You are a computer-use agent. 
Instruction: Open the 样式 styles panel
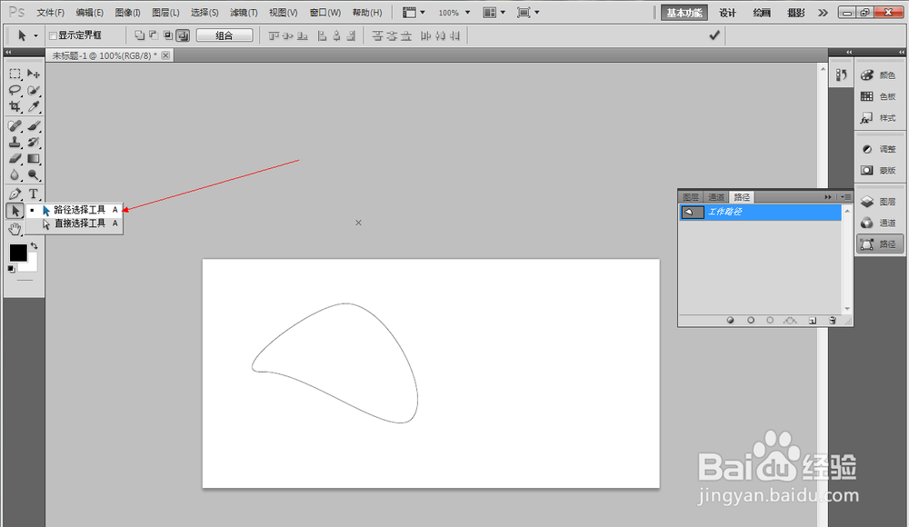click(x=879, y=118)
